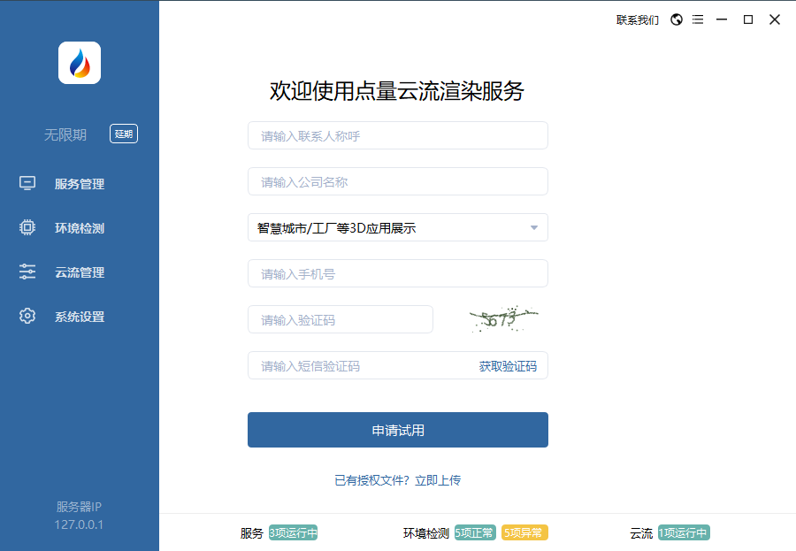Open 服务管理 in the sidebar
796x551 pixels.
click(79, 184)
